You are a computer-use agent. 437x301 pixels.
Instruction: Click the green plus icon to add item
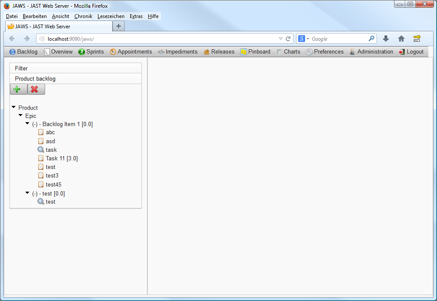(x=18, y=89)
